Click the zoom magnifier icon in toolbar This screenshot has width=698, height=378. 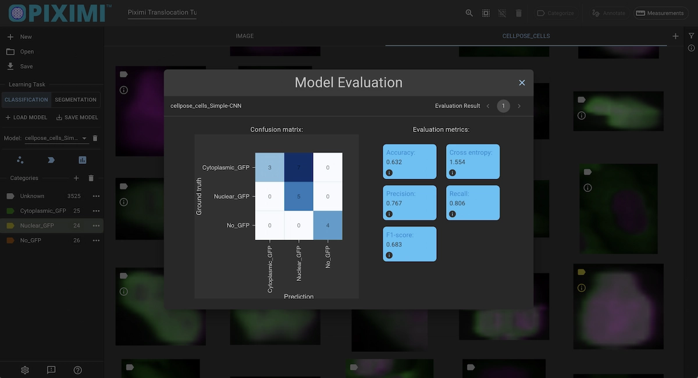click(x=469, y=13)
